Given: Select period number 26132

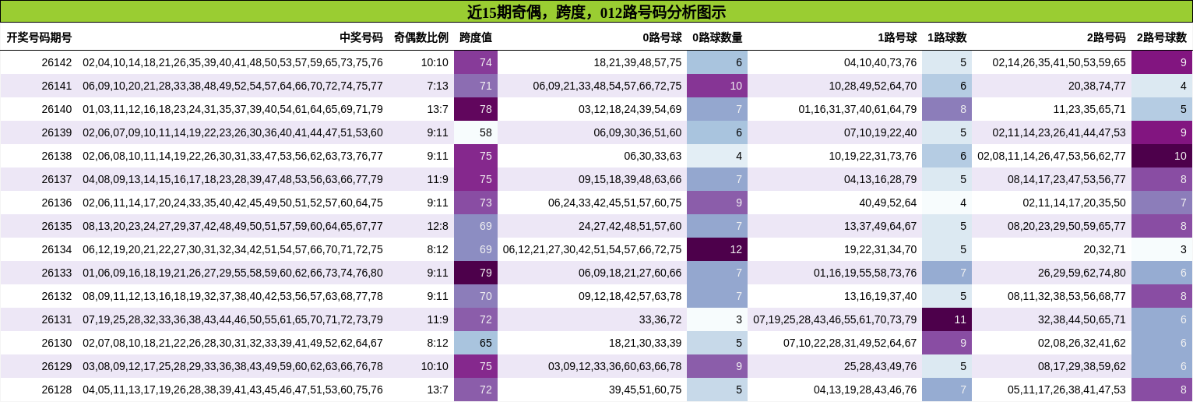Looking at the screenshot, I should [57, 296].
